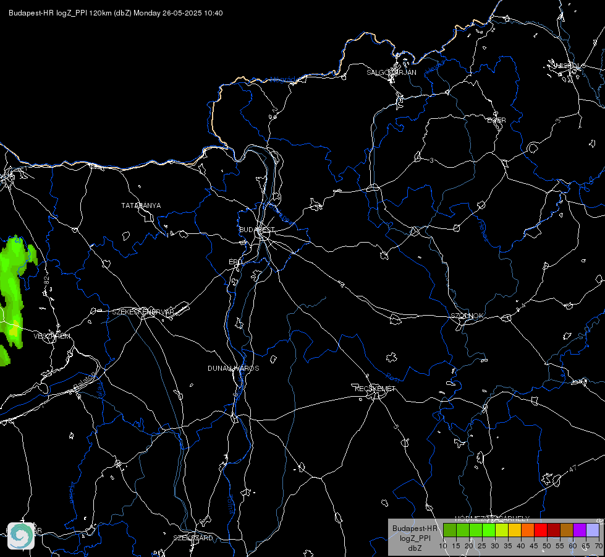Screen dimensions: 605x557
Task: Select the bright red 45-50 dBZ legend swatch
Action: [541, 530]
